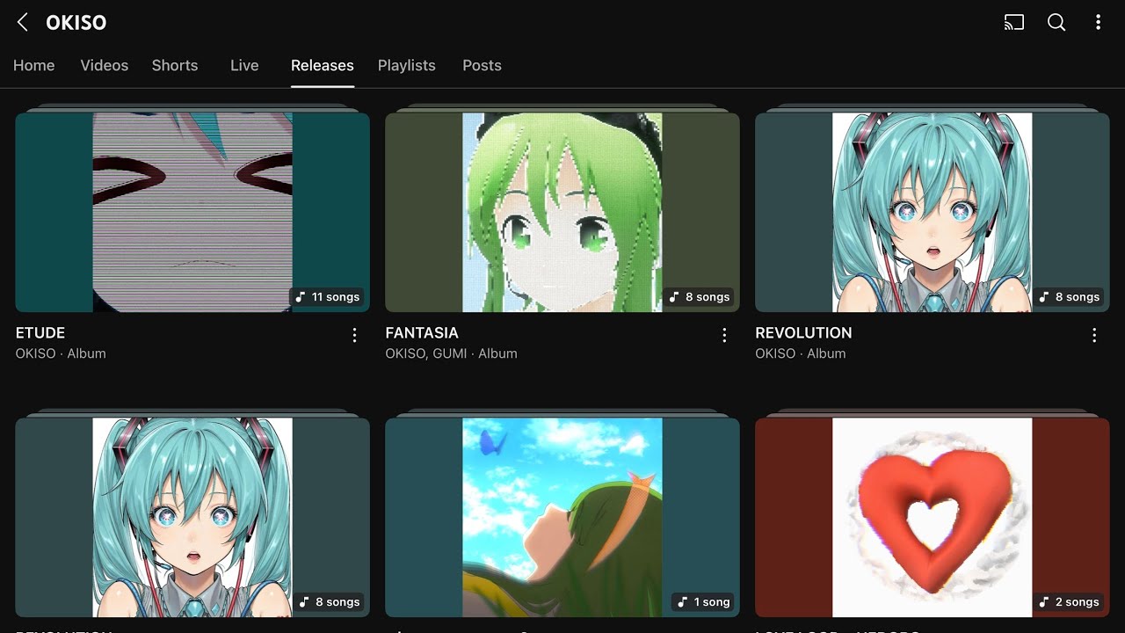Open the three-dot menu beside the REVOLUTION title
Screen dimensions: 1125x633
coord(1094,335)
